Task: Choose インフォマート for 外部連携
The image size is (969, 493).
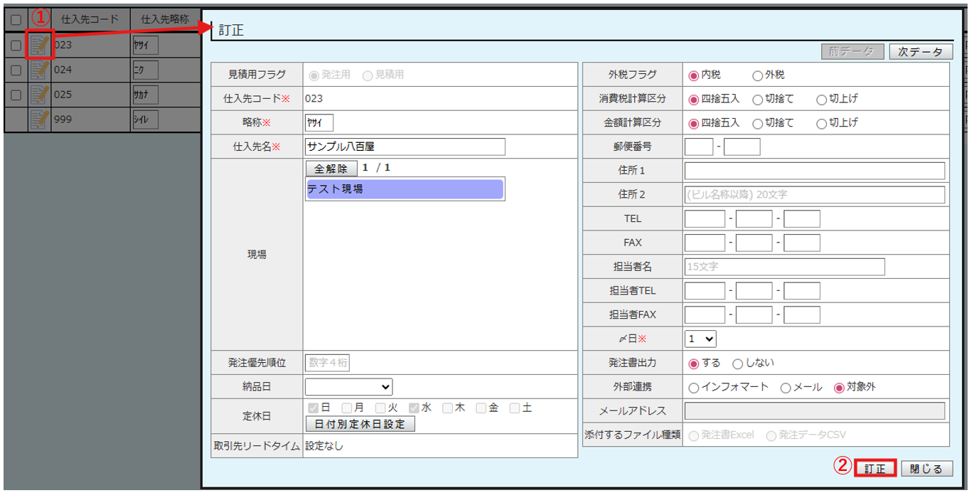Action: (x=694, y=388)
